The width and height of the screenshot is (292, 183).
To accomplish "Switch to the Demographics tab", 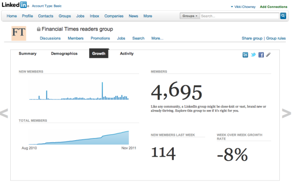I will (x=64, y=54).
